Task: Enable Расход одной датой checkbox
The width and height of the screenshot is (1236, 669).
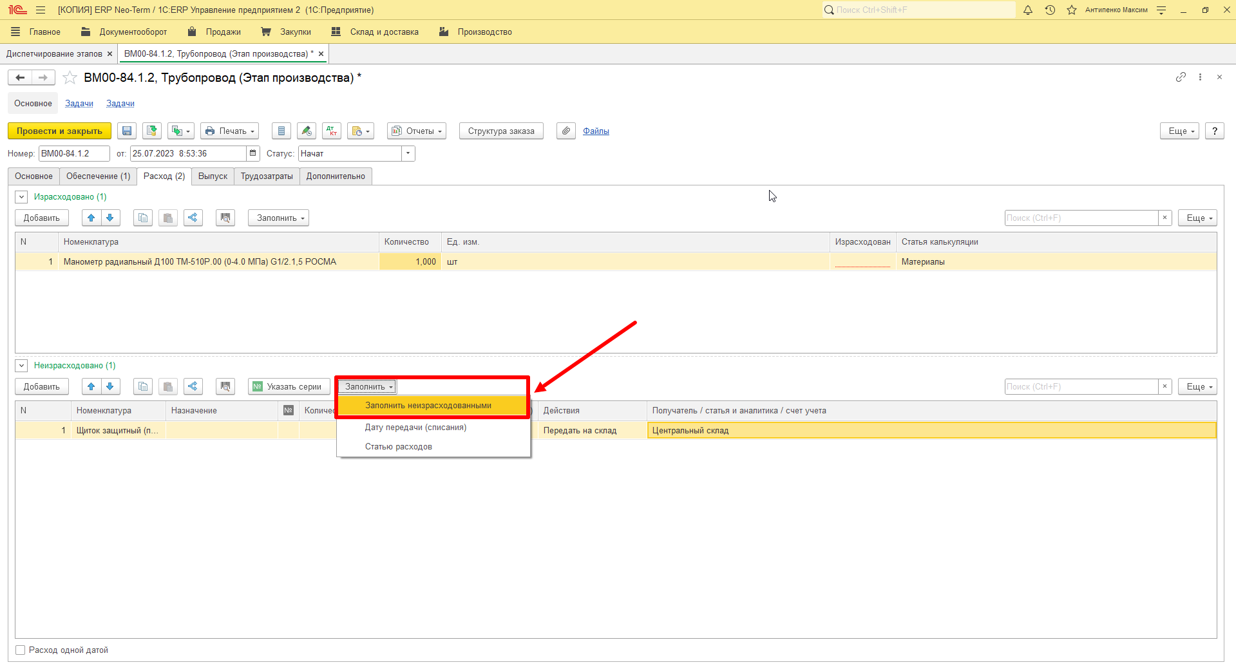Action: (21, 650)
